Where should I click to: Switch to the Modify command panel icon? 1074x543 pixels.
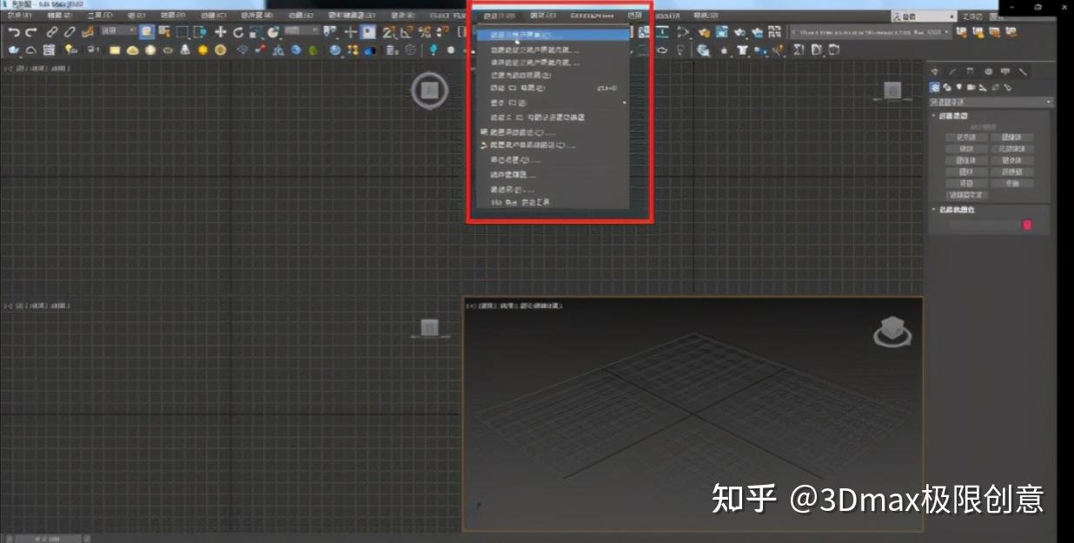click(952, 71)
